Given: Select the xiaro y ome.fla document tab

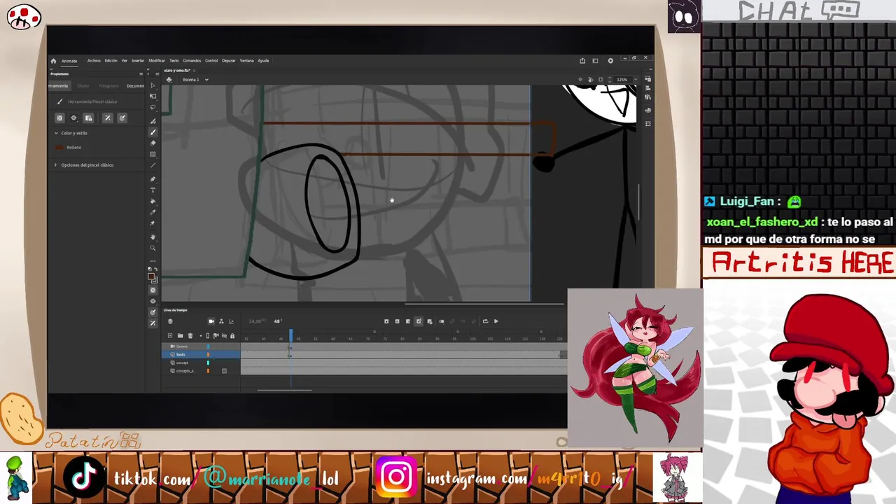Looking at the screenshot, I should point(178,71).
